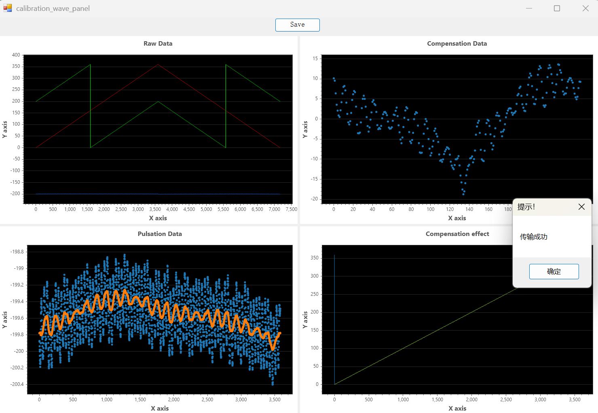Click the Y axis label of Pulsation Data
The image size is (598, 413).
[5, 320]
